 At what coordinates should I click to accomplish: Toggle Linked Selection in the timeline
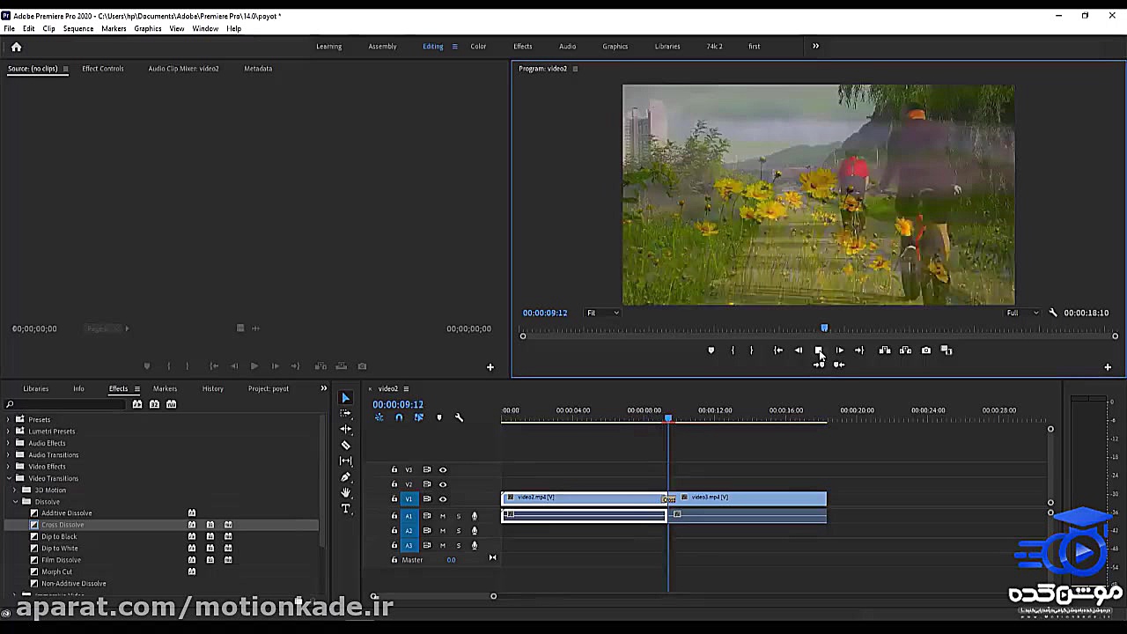[419, 417]
